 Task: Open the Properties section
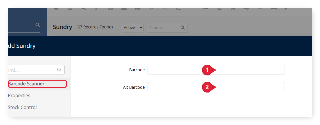pos(19,95)
